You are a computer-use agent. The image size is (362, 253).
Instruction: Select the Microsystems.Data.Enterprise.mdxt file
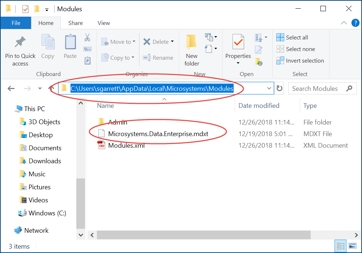coord(158,134)
